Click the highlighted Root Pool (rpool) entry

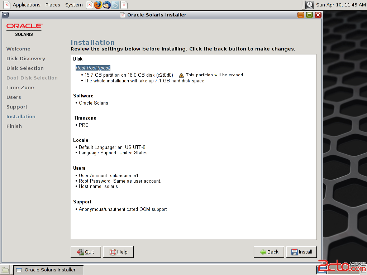tap(93, 68)
